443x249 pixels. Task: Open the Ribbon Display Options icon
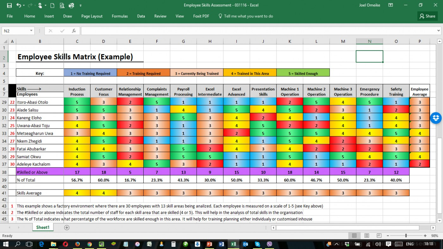point(391,5)
